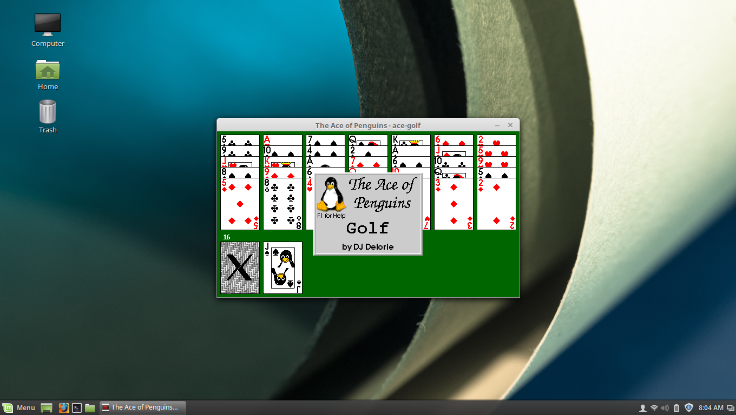The image size is (736, 415).
Task: Minimize the Ace of Penguins window
Action: point(497,125)
